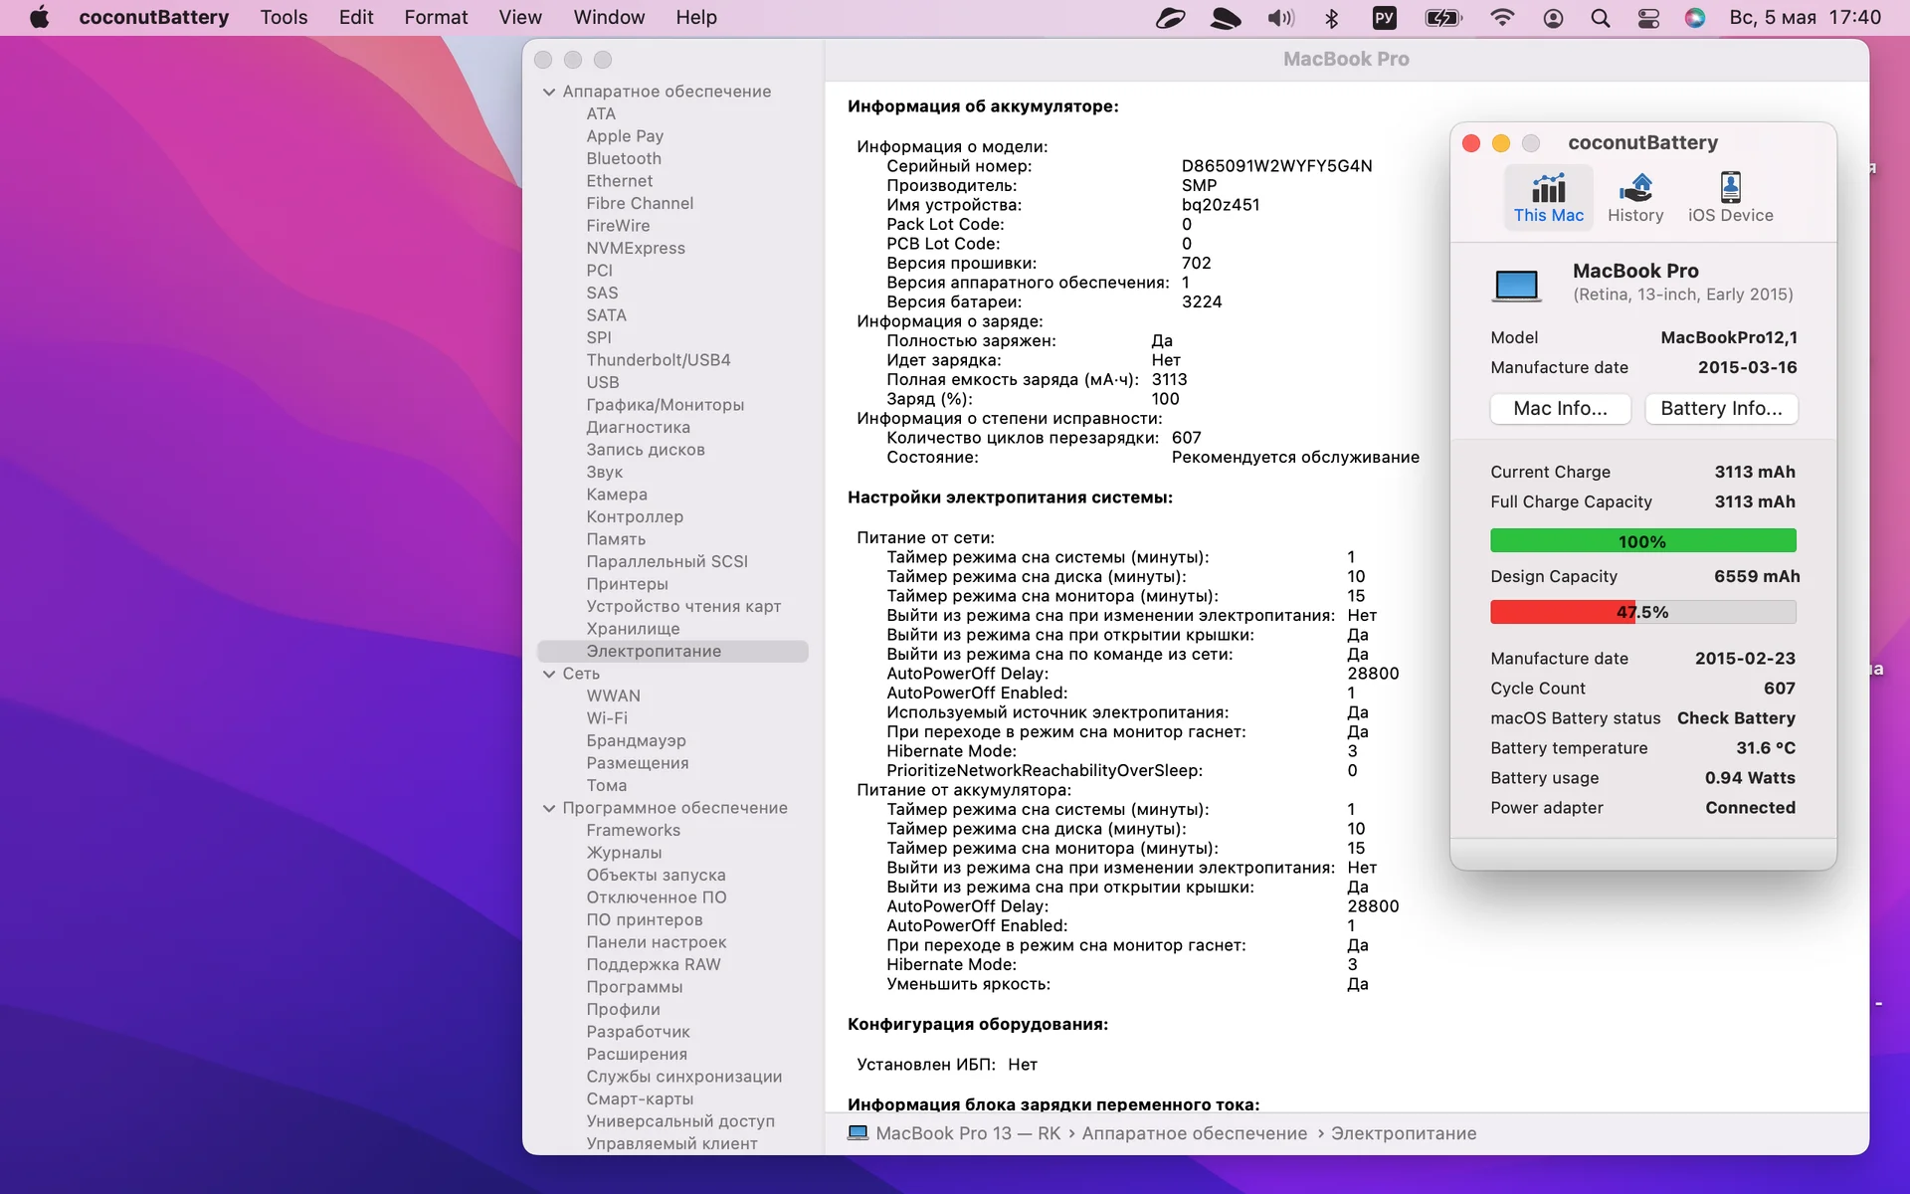Select Программы in the sidebar

635,987
